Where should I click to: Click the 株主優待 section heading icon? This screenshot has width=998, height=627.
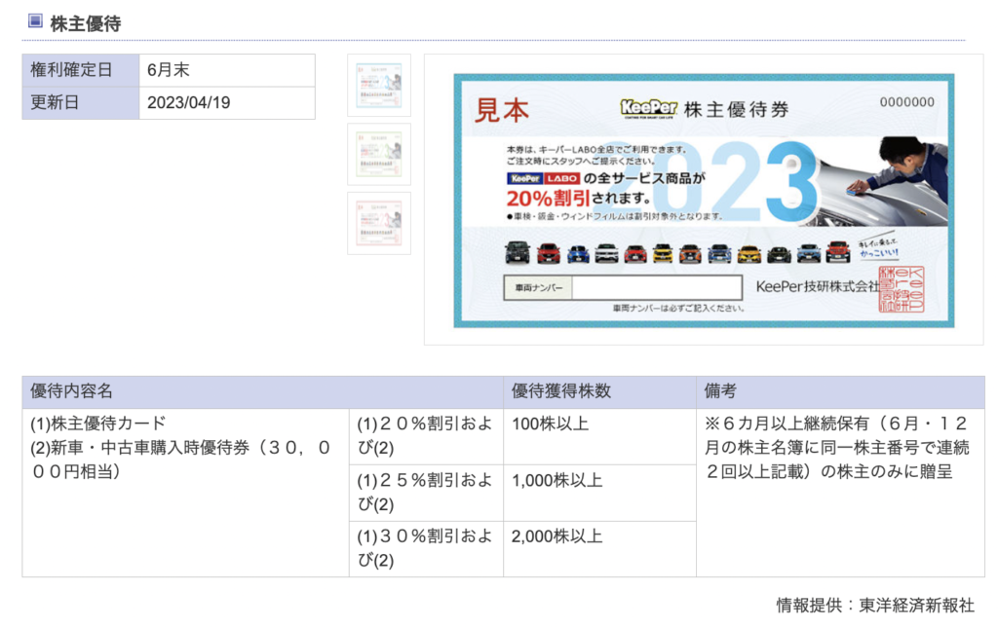[36, 21]
